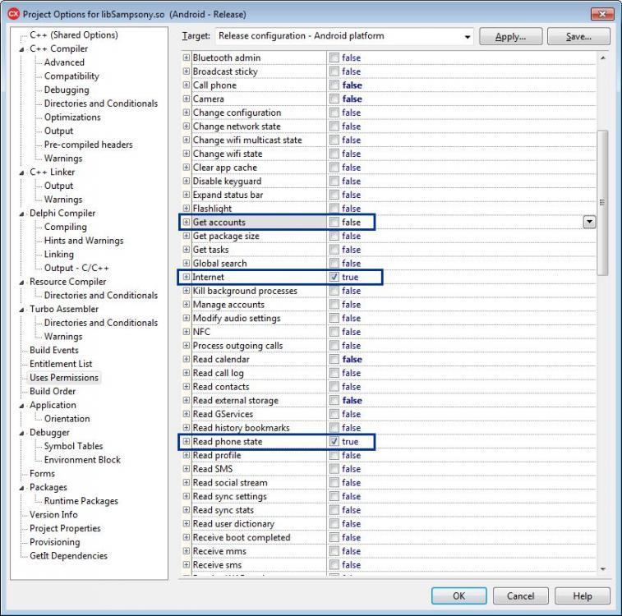Click the Save... button

pyautogui.click(x=578, y=36)
